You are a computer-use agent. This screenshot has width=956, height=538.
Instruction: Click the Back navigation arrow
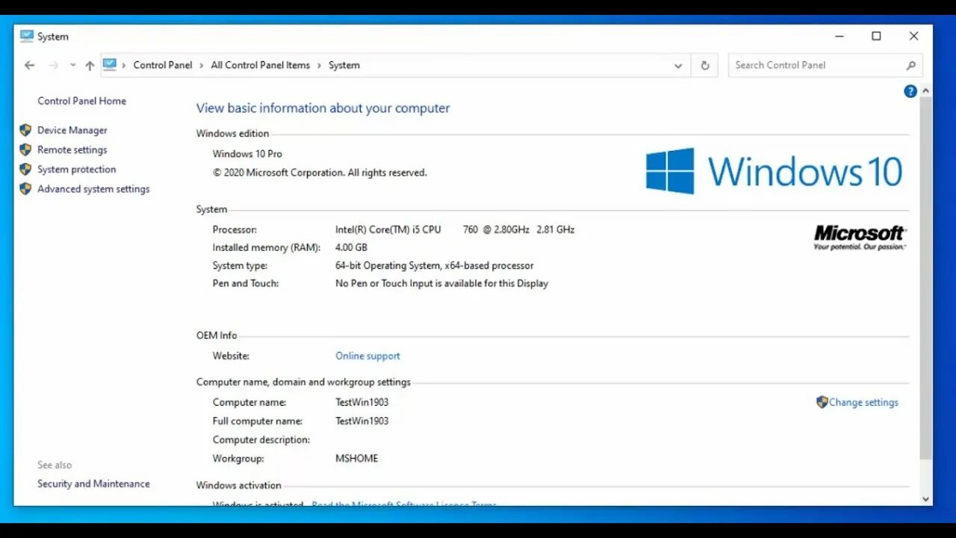click(x=30, y=65)
